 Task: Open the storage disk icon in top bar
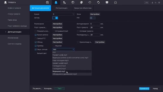point(81,2)
